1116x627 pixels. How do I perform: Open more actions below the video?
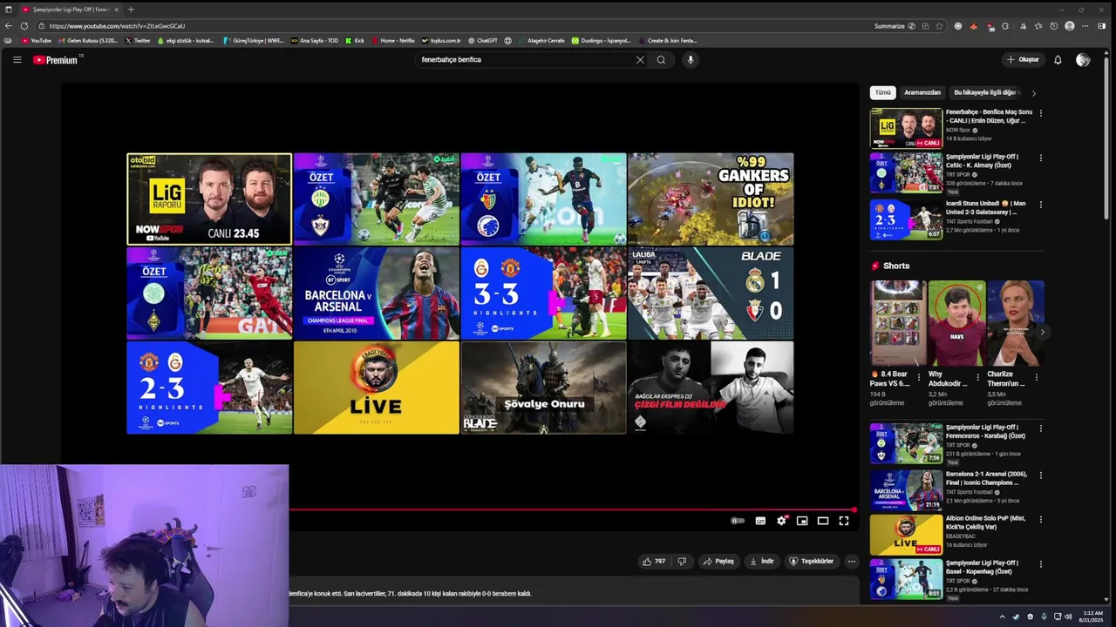pos(852,562)
